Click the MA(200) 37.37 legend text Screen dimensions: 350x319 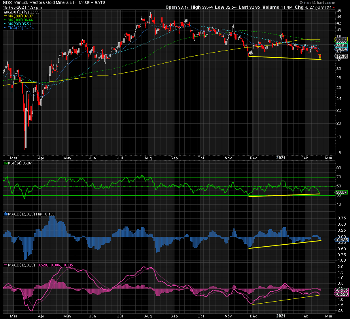click(x=20, y=16)
